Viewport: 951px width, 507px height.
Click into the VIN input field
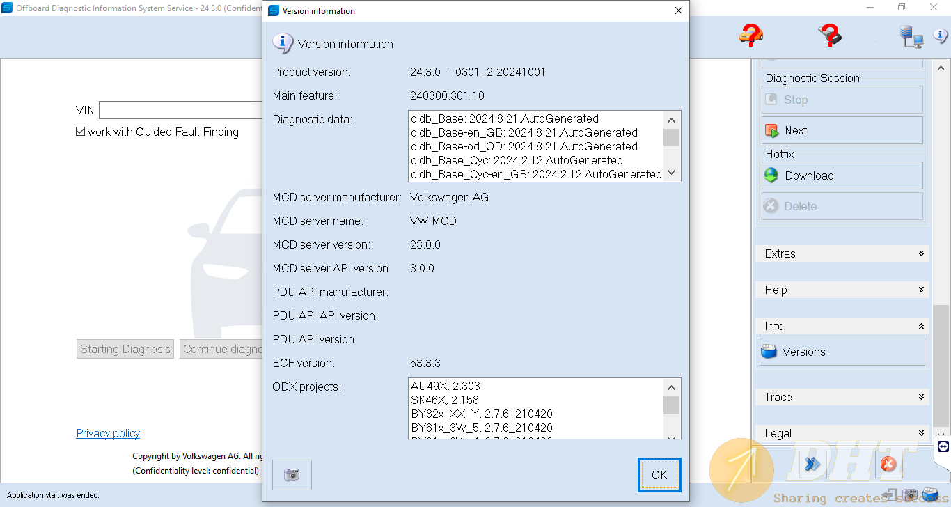point(180,110)
